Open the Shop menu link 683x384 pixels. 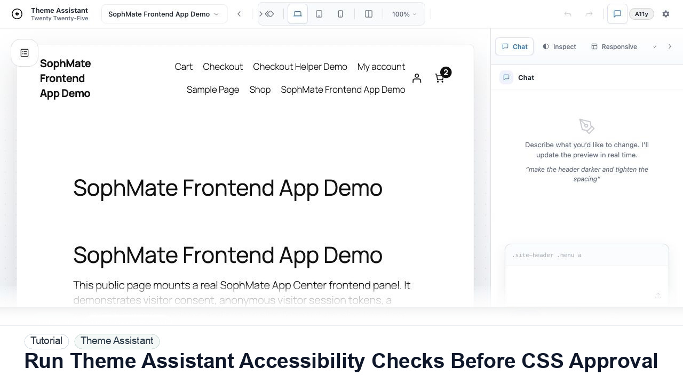[x=260, y=90]
